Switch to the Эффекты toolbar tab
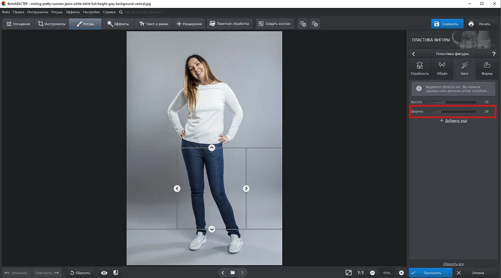This screenshot has height=278, width=501. (x=118, y=24)
